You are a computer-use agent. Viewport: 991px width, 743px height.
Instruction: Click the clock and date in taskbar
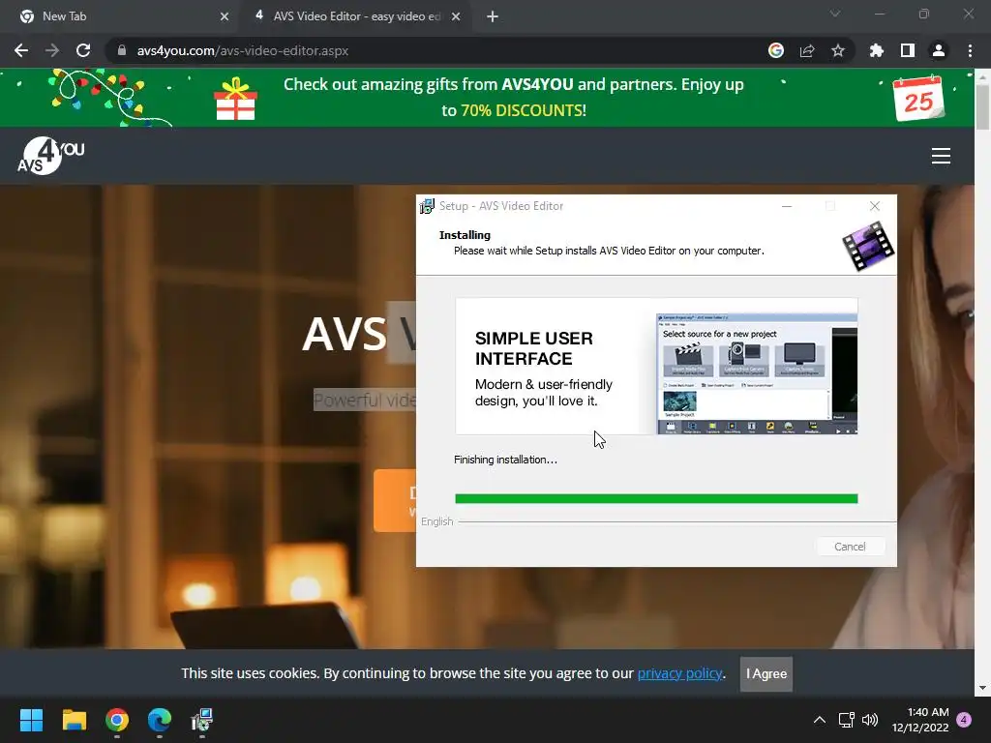point(920,720)
